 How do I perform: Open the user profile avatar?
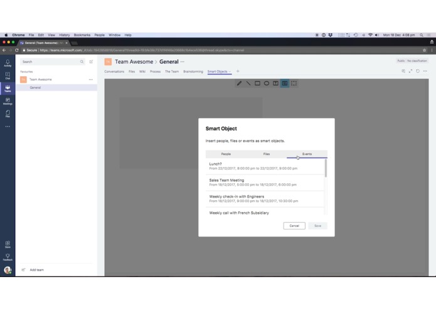8,270
